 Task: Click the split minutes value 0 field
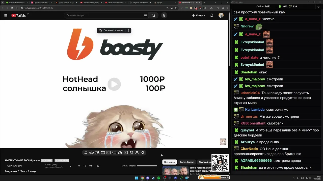pos(70,166)
